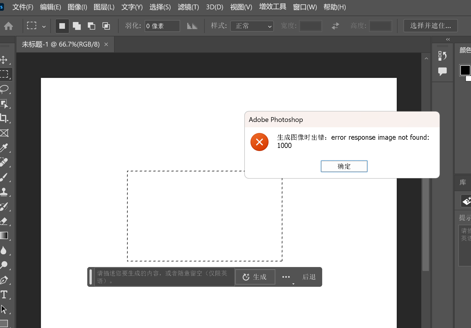The width and height of the screenshot is (471, 328).
Task: Choose Subtract from Selection mode
Action: click(x=91, y=26)
